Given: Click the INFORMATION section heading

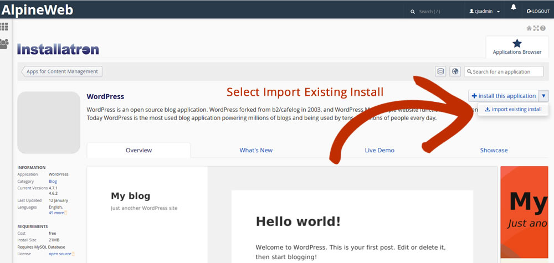Looking at the screenshot, I should point(32,167).
